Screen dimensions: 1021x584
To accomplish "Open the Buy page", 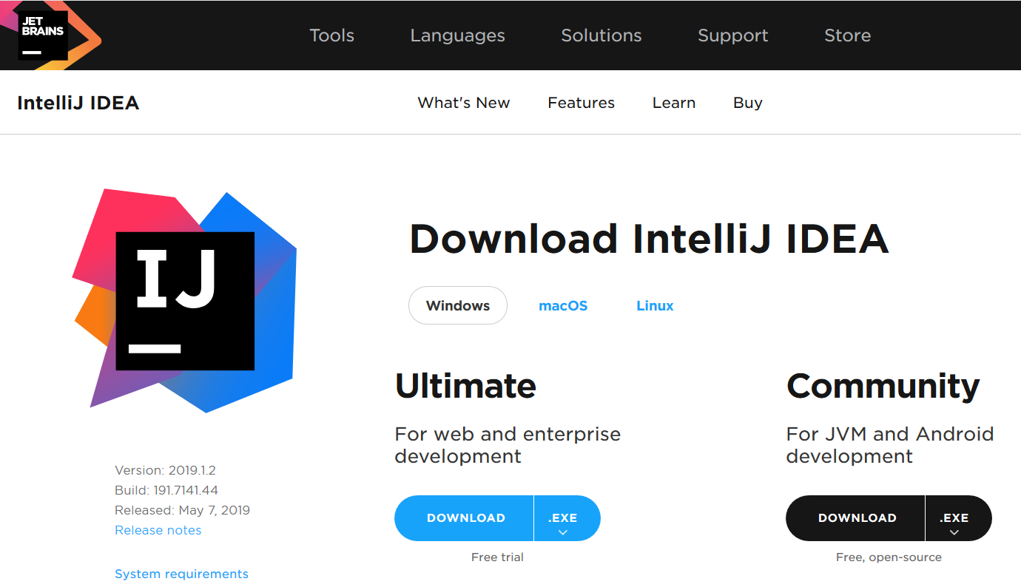I will (747, 103).
